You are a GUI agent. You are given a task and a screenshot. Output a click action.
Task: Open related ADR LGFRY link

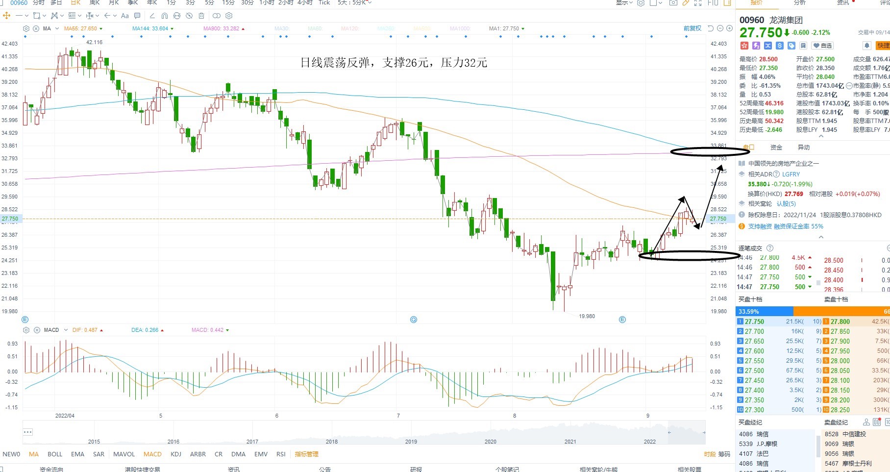pyautogui.click(x=791, y=174)
